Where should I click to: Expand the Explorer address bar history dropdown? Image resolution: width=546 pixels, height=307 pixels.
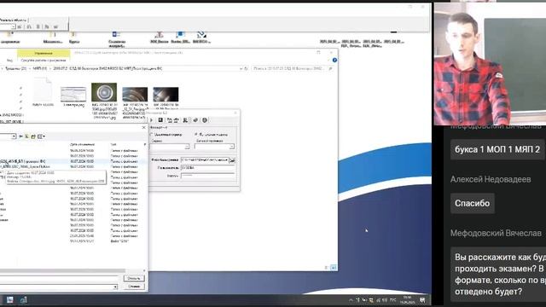(241, 68)
